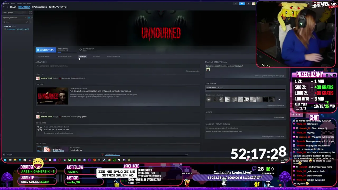Screen dimensions: 338x190
Task: Open the first locked achievement icon
Action: pos(209,99)
